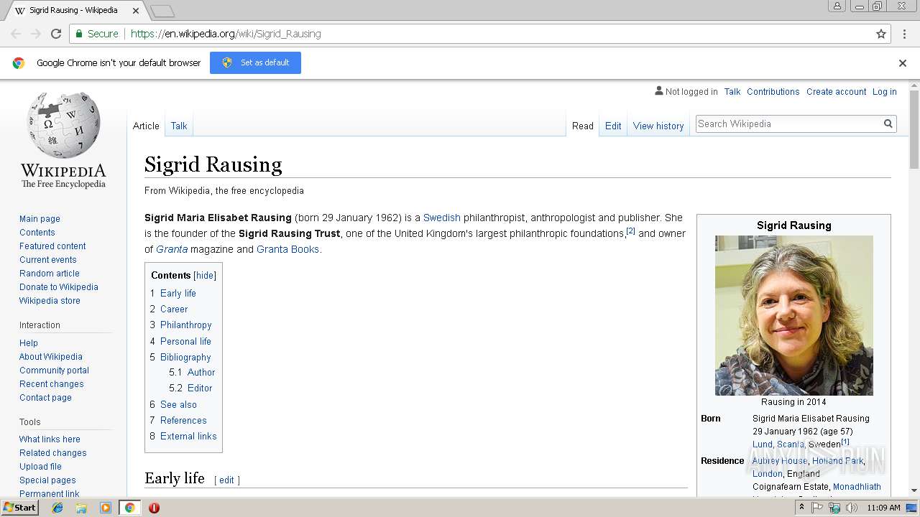
Task: Open Chrome menu three-dot icon
Action: [903, 34]
